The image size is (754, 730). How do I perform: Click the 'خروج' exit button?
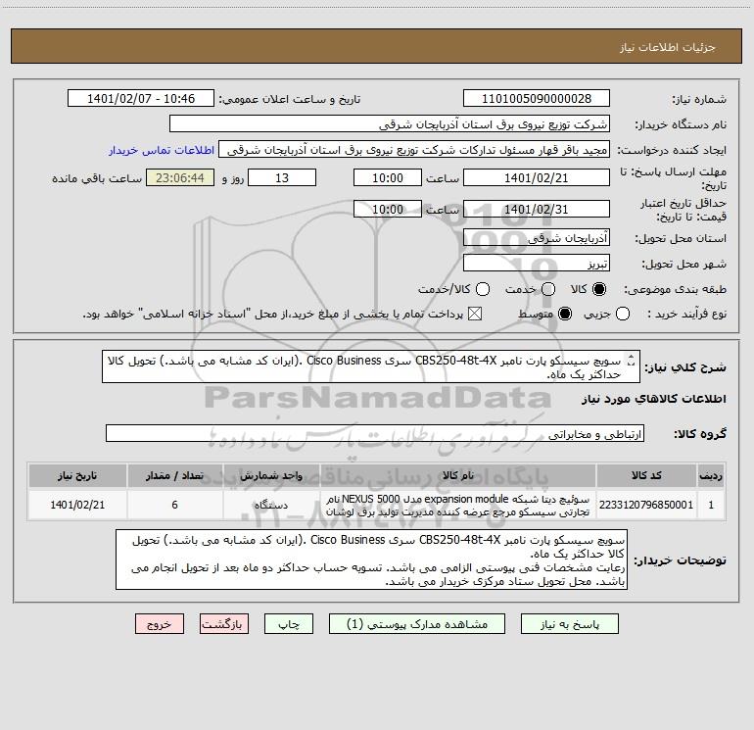pyautogui.click(x=160, y=624)
